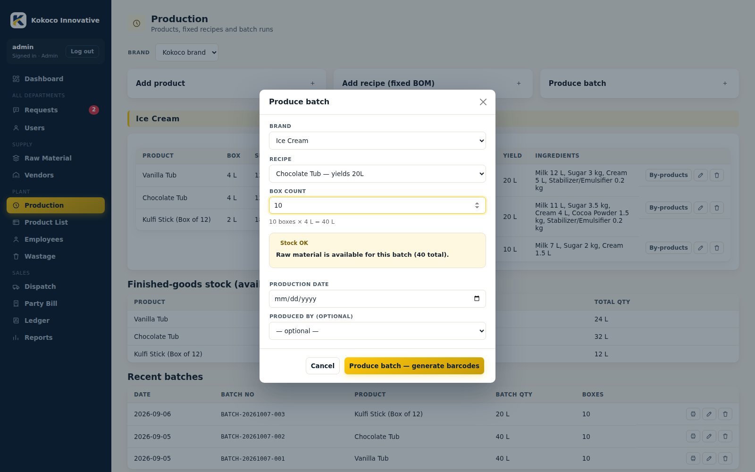Click the Production Date field

point(377,299)
